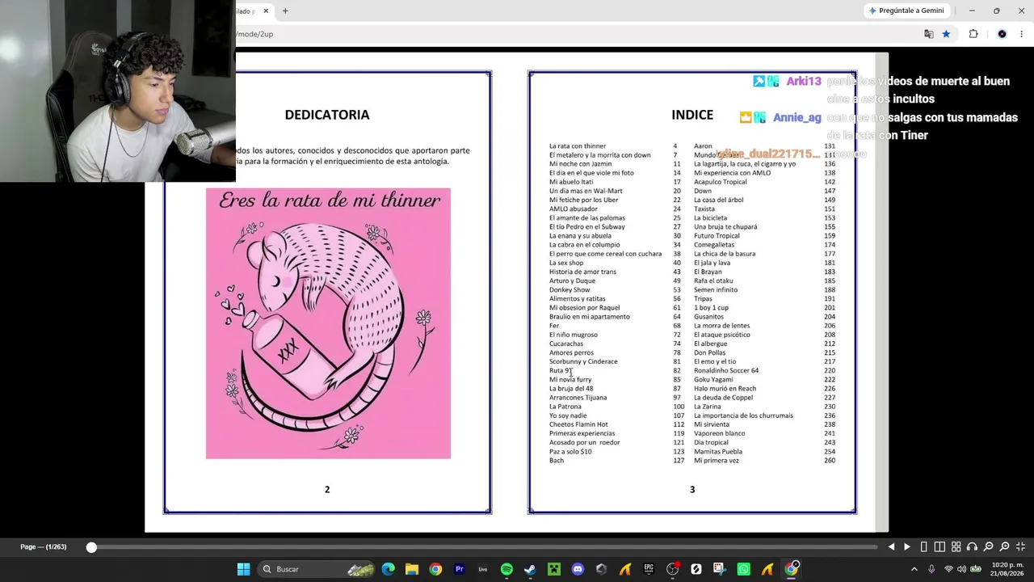This screenshot has height=582, width=1034.
Task: Click index entry "Comegalletas"
Action: point(714,245)
